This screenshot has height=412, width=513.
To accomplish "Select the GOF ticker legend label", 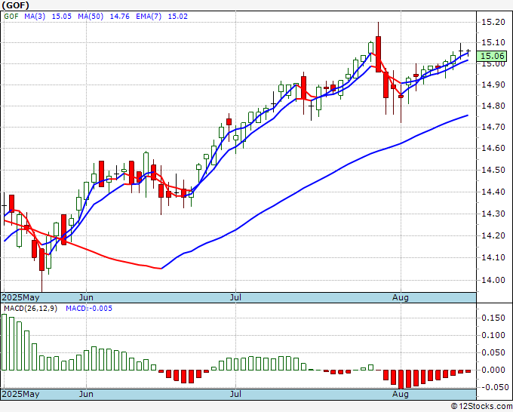I will (x=11, y=17).
